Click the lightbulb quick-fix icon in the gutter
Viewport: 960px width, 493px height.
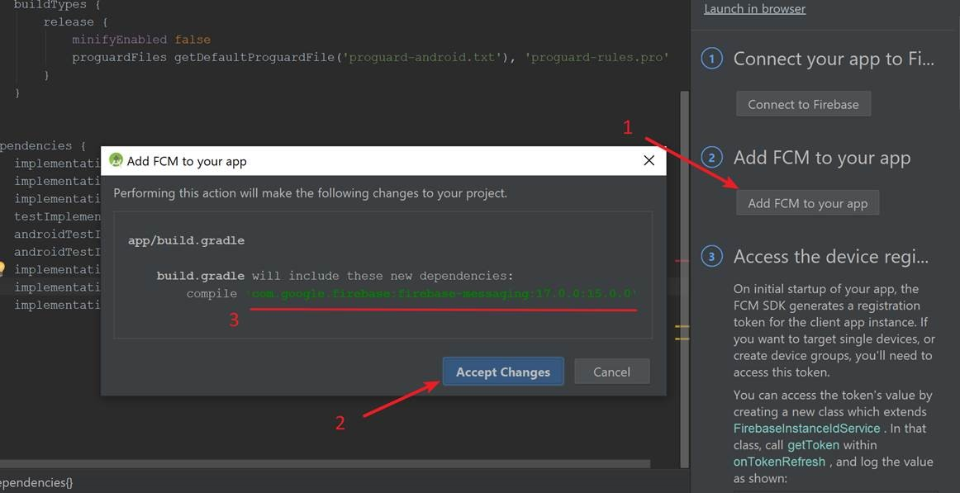tap(4, 269)
